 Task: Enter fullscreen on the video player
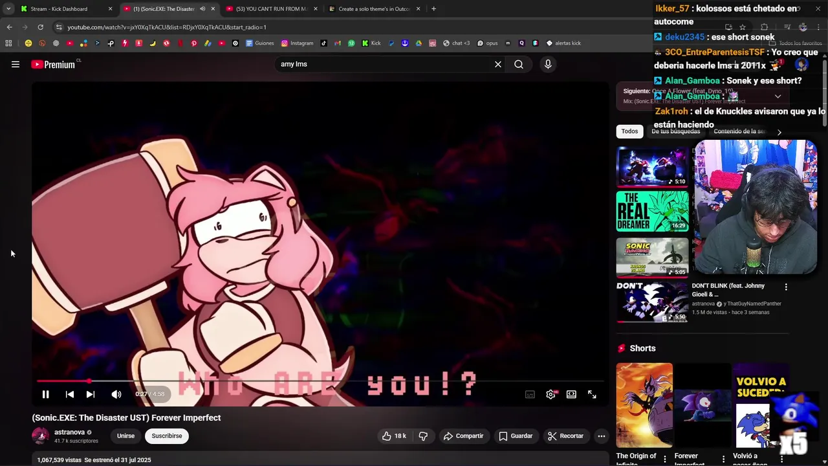coord(592,394)
